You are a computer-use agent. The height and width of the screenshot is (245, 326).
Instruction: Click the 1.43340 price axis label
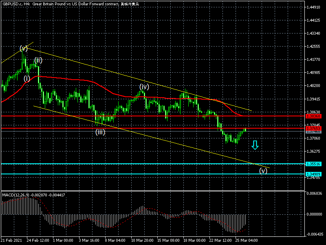pos(313,33)
